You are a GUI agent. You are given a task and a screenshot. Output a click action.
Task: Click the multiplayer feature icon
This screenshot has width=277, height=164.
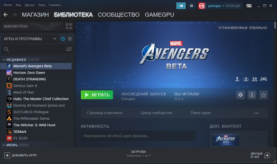[255, 79]
